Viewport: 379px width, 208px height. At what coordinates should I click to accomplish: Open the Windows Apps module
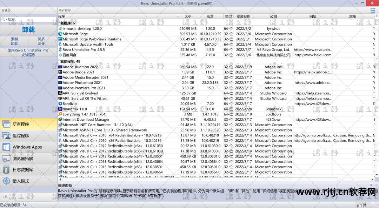28,147
